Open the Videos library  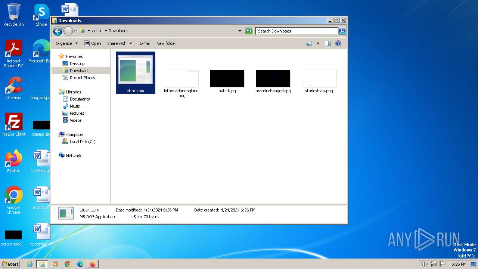tap(75, 120)
